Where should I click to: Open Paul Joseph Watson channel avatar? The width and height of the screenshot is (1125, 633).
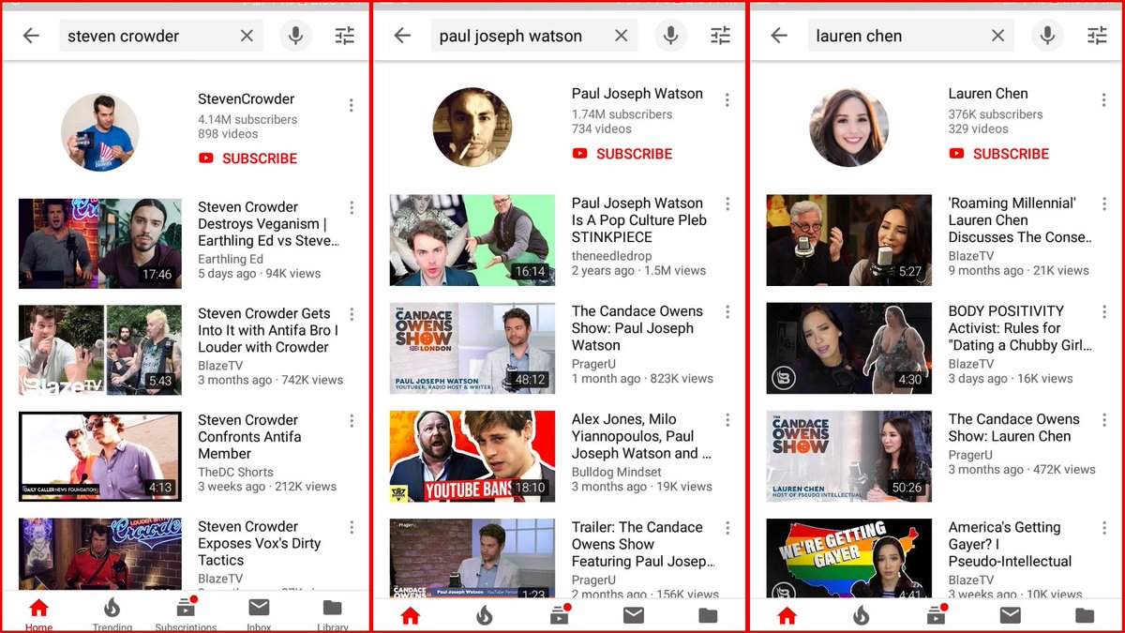point(472,128)
